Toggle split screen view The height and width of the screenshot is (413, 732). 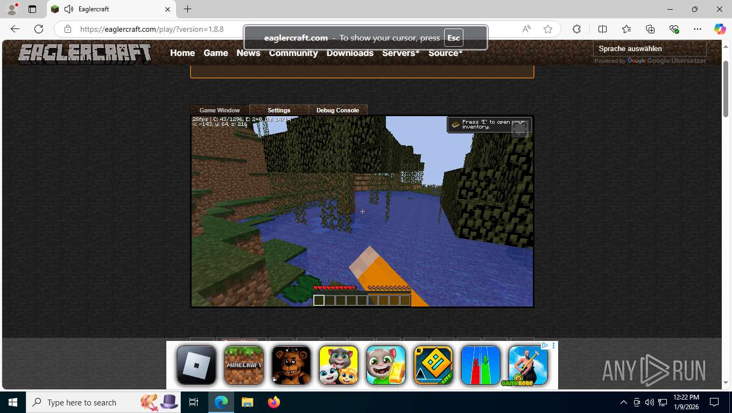click(602, 29)
